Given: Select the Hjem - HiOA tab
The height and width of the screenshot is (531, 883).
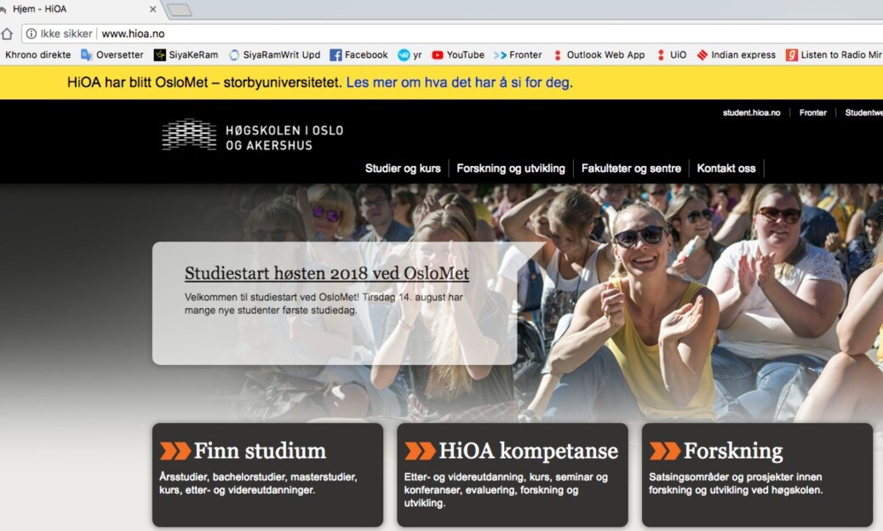Looking at the screenshot, I should click(x=79, y=9).
